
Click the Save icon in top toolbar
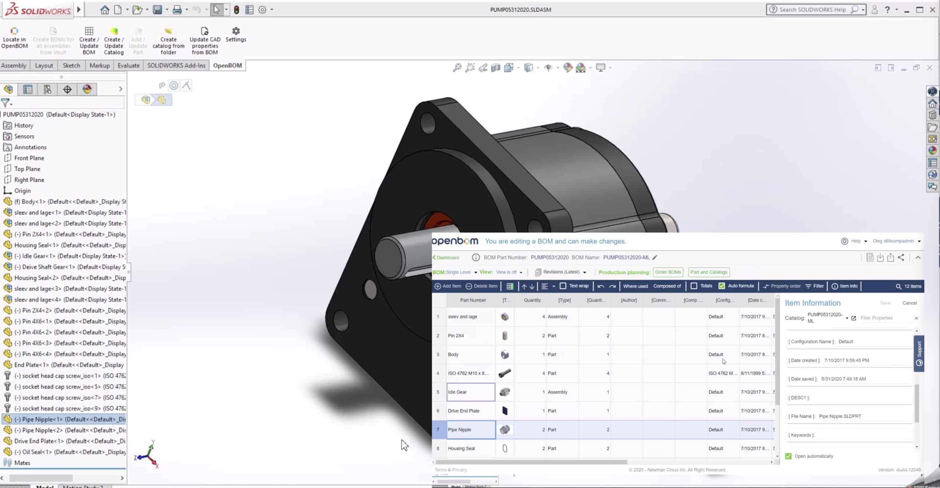[x=158, y=10]
